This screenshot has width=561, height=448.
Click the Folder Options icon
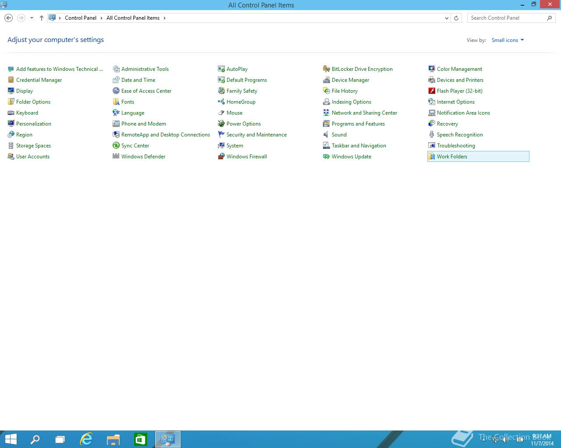[x=11, y=102]
